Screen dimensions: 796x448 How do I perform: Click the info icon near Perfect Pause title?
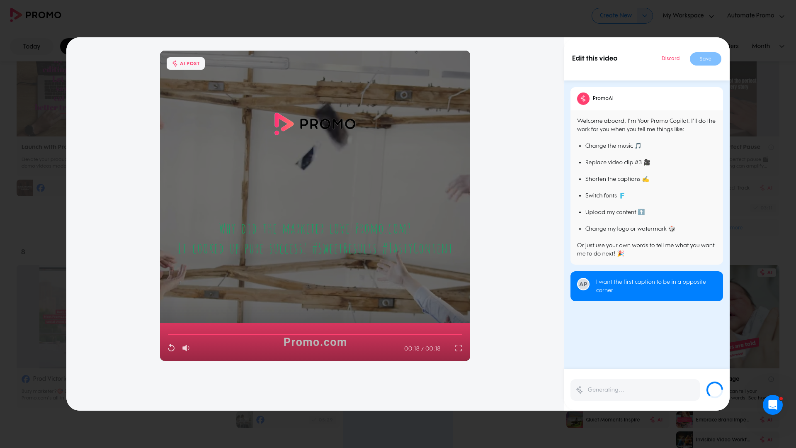click(x=771, y=147)
